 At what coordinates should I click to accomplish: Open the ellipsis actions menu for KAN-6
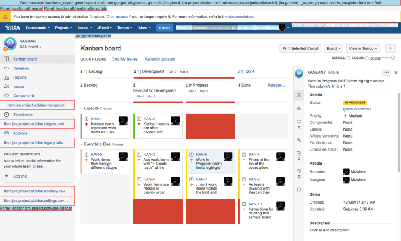pos(386,72)
